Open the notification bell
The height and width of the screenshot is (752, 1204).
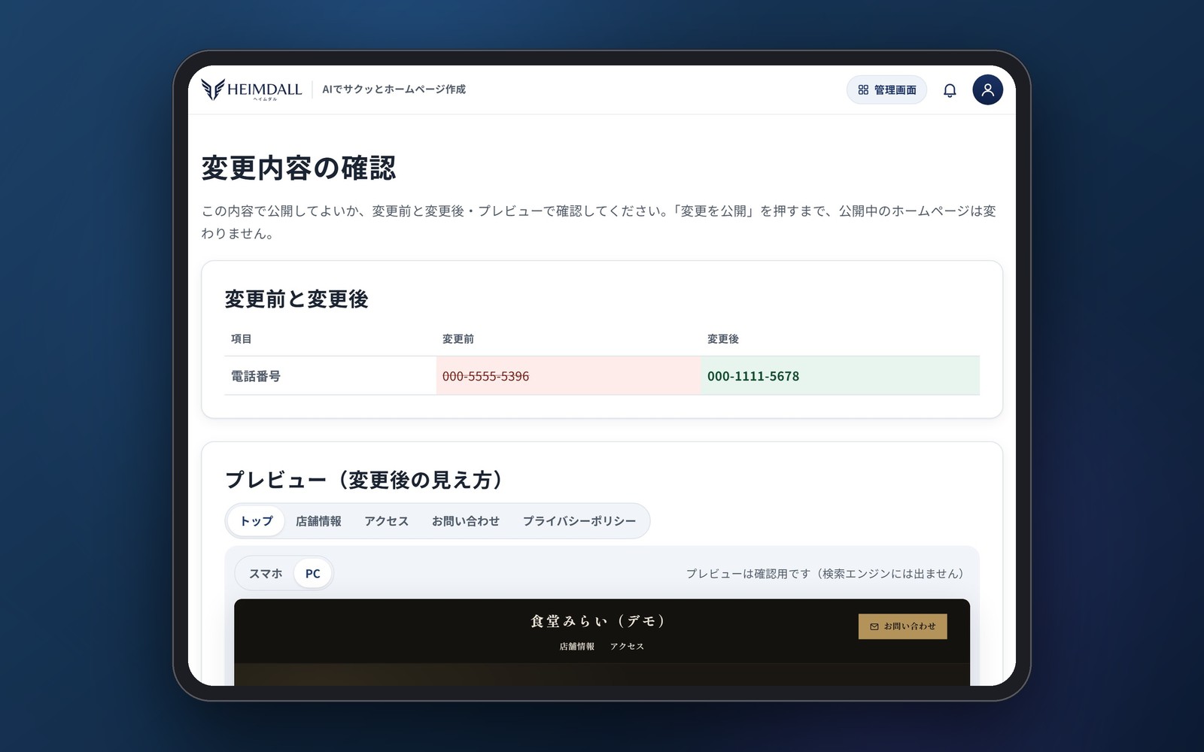tap(950, 90)
